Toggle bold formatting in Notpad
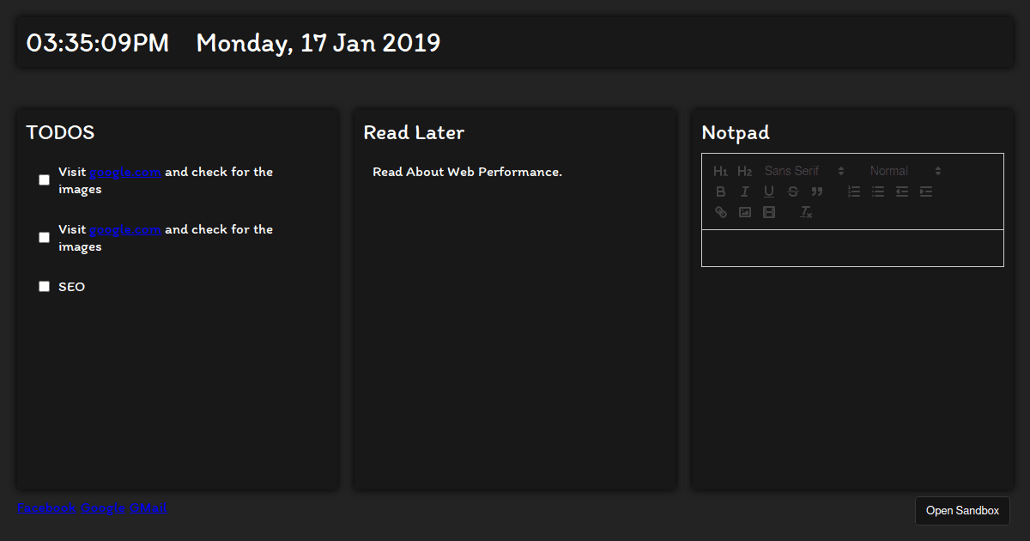The height and width of the screenshot is (541, 1030). pos(721,191)
